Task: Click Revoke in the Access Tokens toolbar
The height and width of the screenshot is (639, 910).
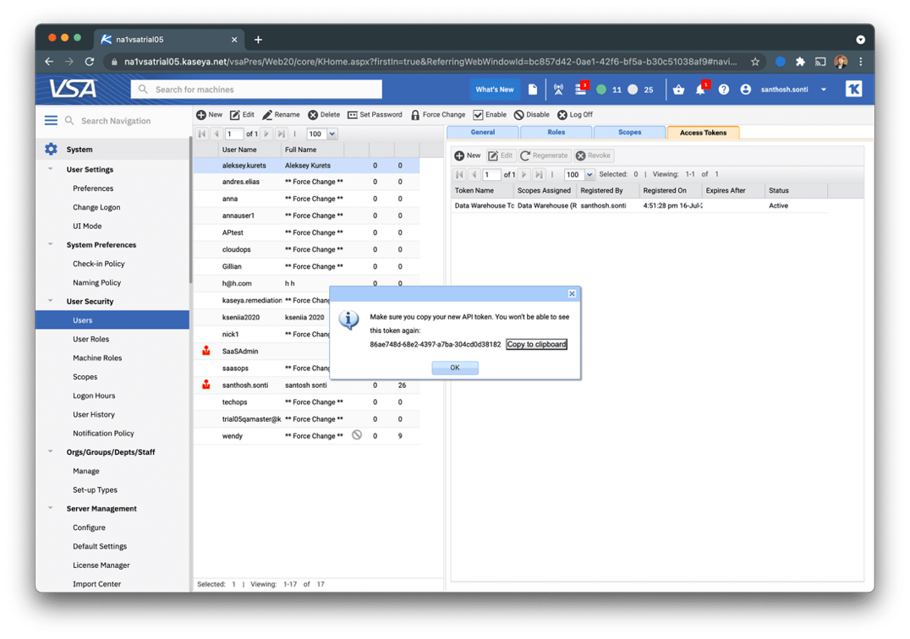Action: click(x=593, y=156)
